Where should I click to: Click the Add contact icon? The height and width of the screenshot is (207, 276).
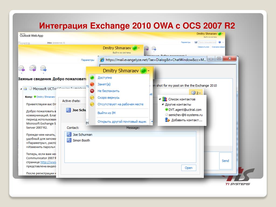pos(167,120)
